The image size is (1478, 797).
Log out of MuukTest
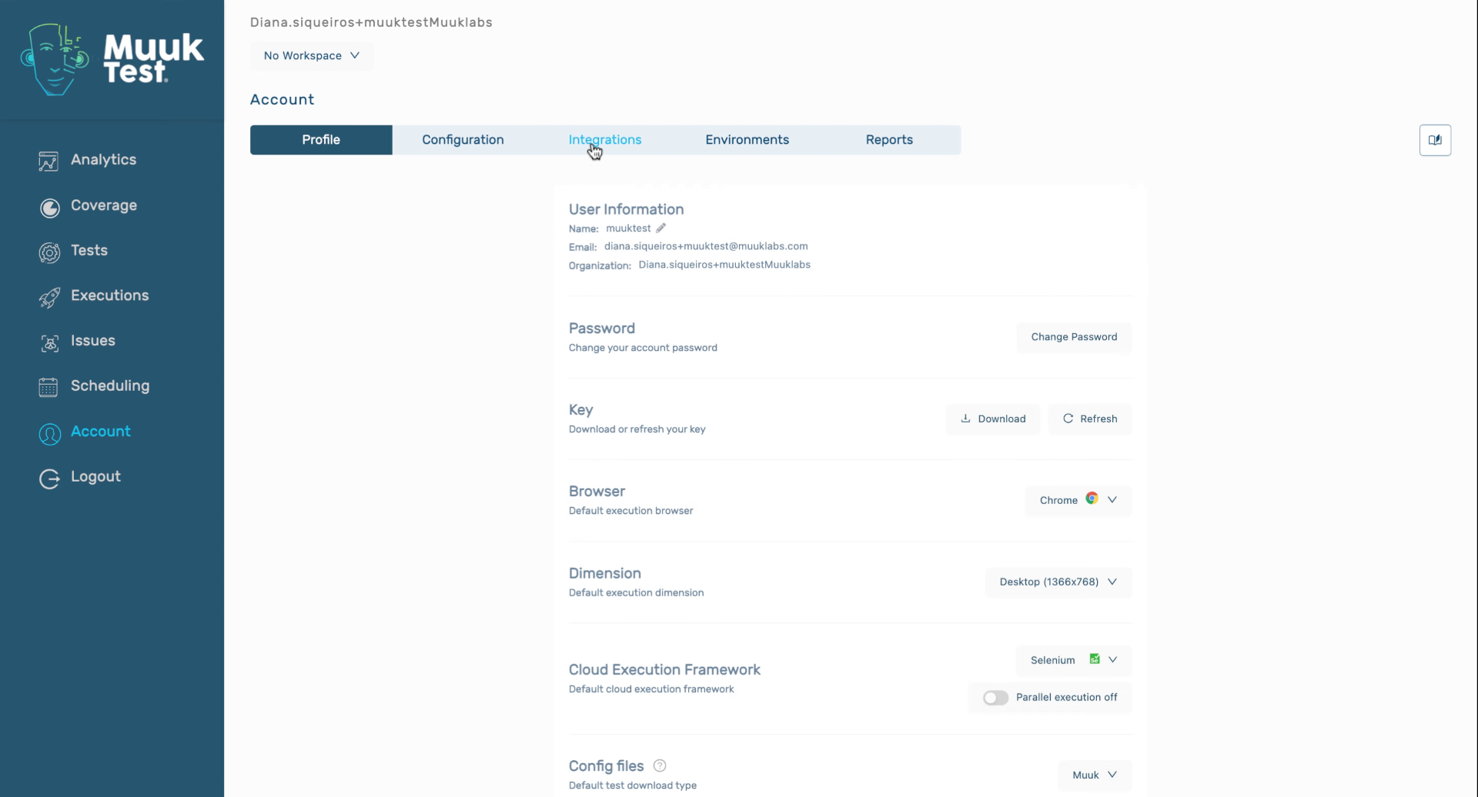click(x=95, y=476)
